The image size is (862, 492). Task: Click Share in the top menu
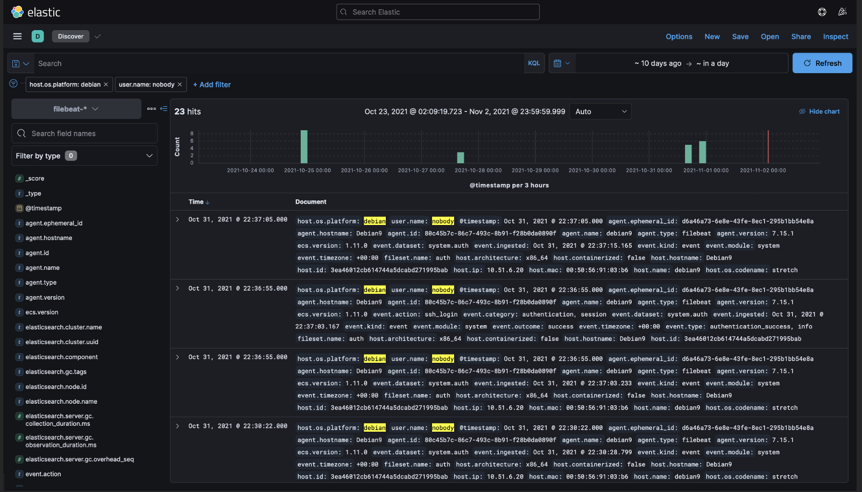tap(801, 37)
